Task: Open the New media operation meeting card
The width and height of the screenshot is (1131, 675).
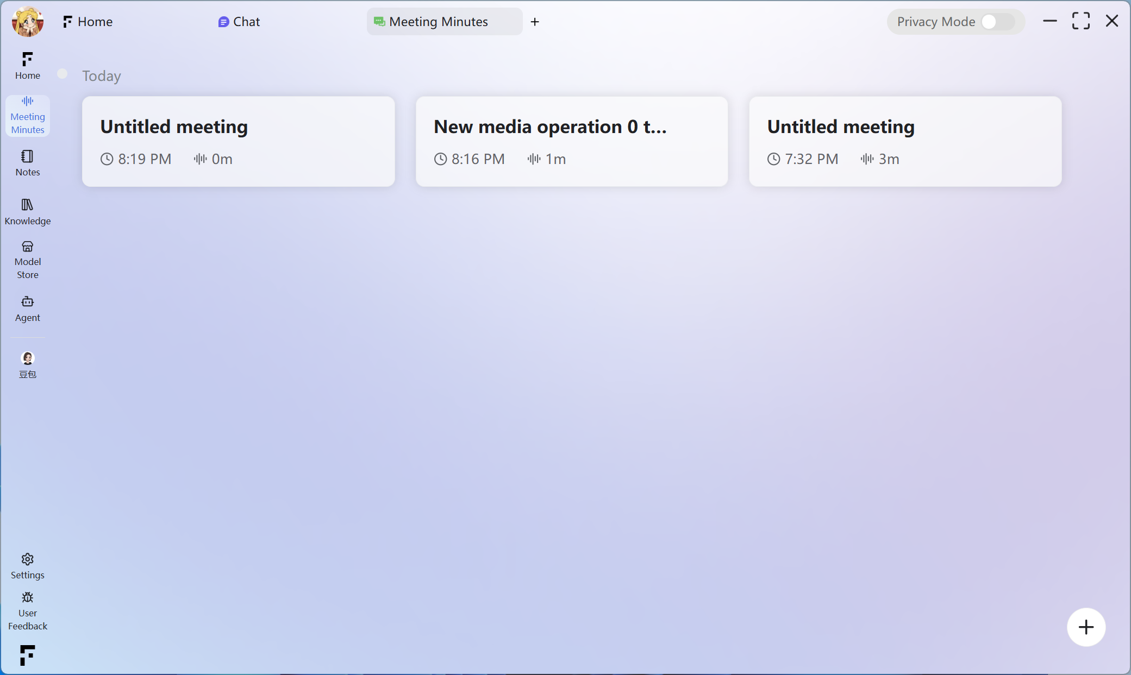Action: click(571, 141)
